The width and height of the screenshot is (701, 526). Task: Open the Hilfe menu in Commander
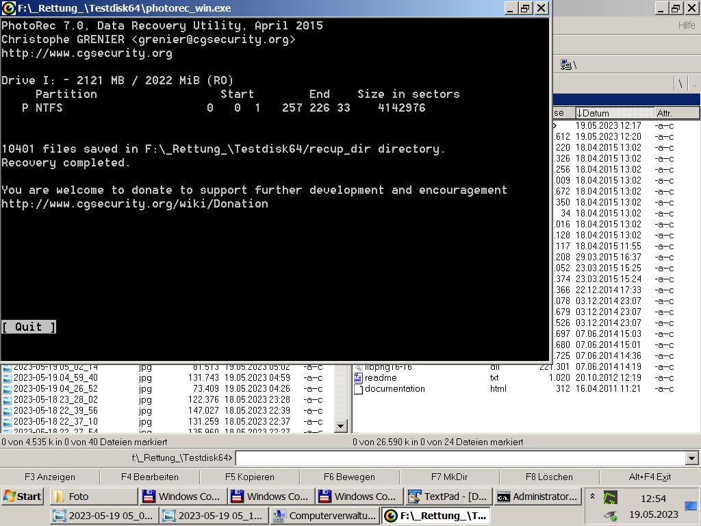pos(686,25)
